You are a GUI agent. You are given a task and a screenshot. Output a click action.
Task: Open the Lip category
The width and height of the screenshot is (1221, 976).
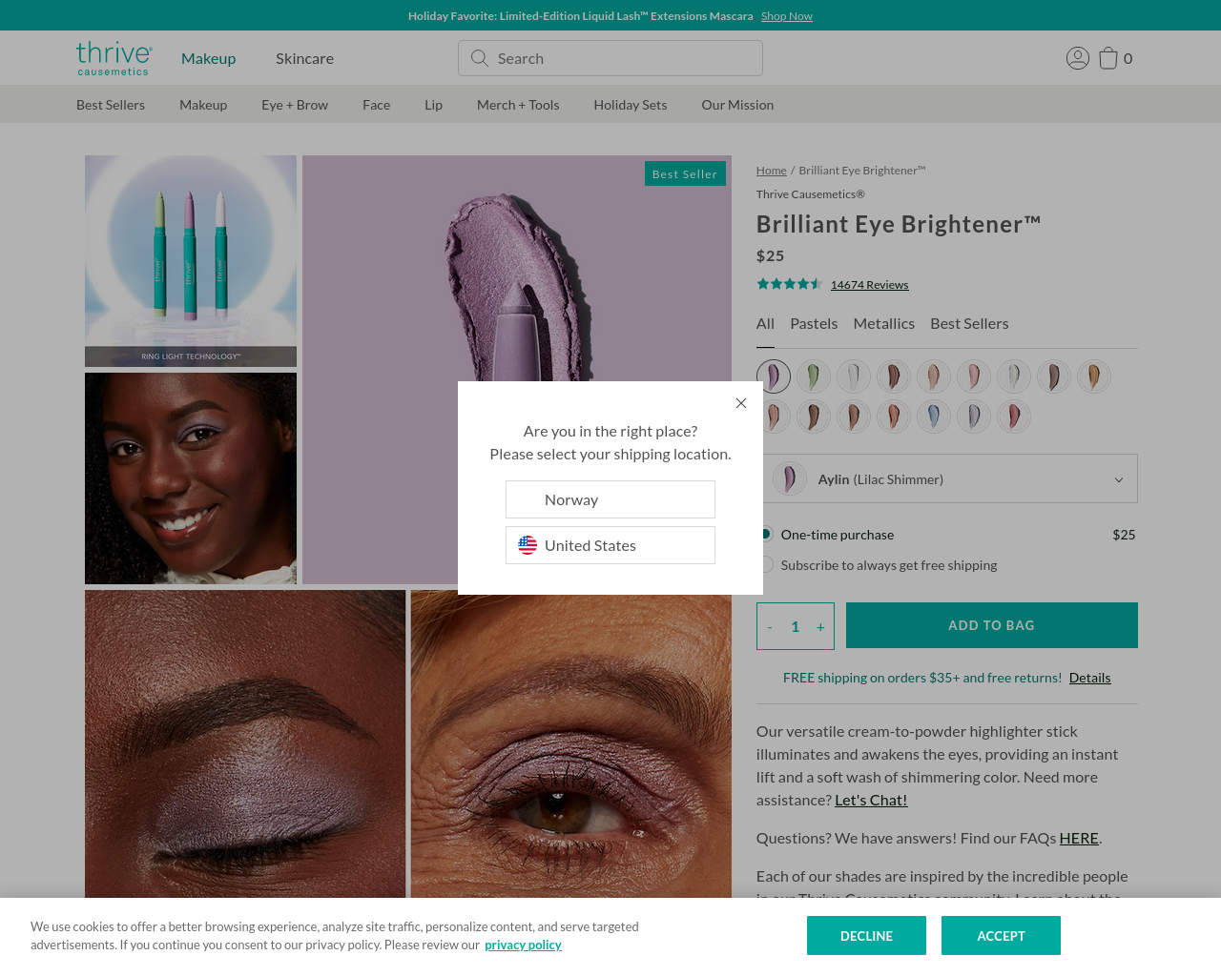434,105
